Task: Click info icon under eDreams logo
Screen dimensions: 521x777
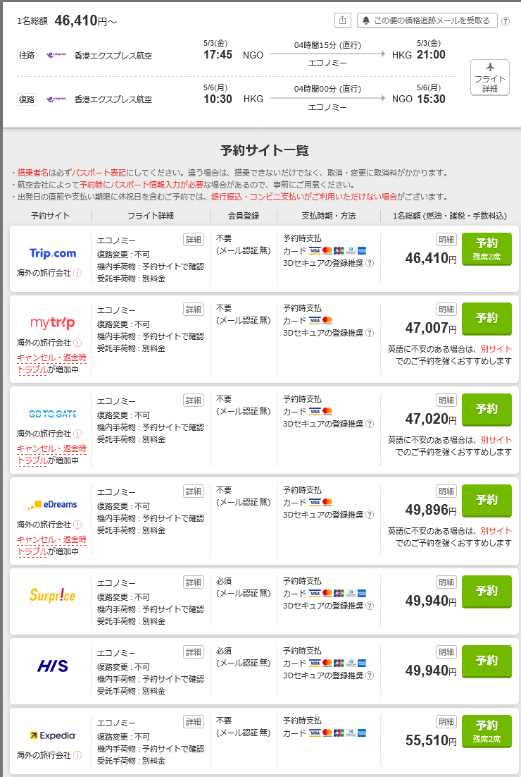Action: pyautogui.click(x=77, y=525)
